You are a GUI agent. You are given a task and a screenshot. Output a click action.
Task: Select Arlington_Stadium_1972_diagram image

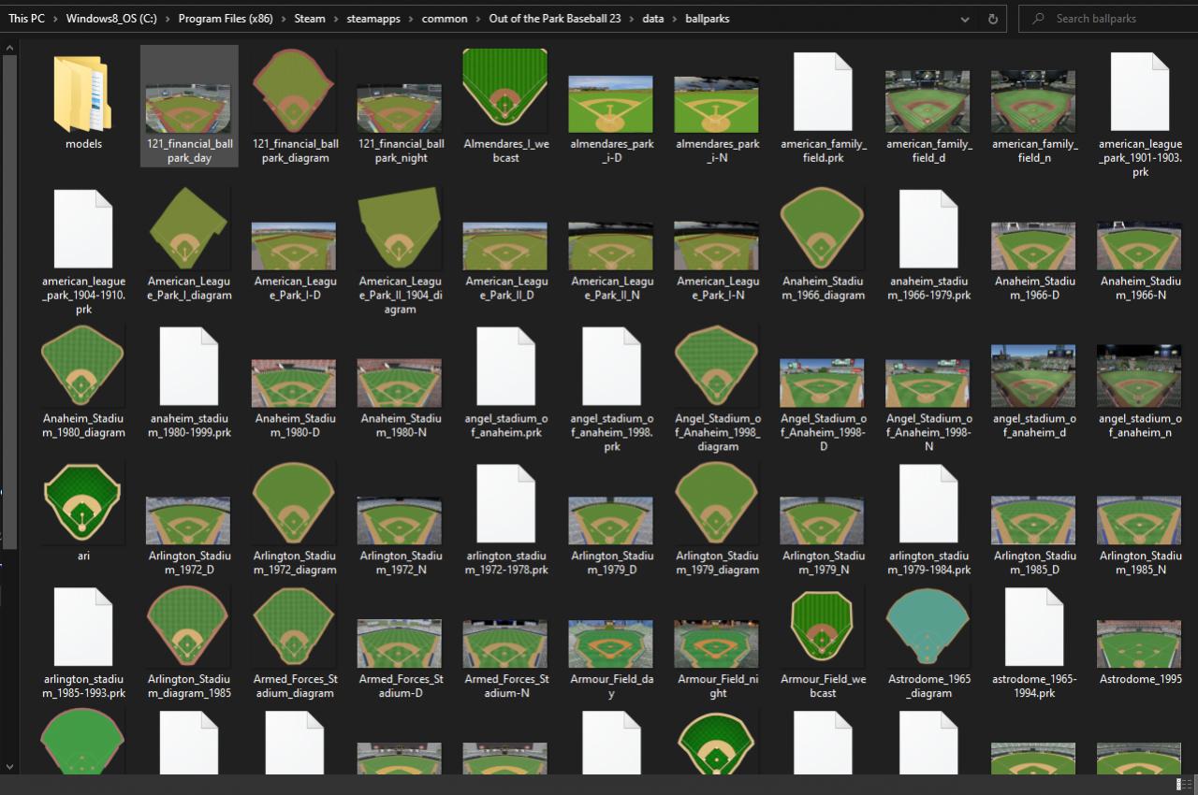point(295,518)
